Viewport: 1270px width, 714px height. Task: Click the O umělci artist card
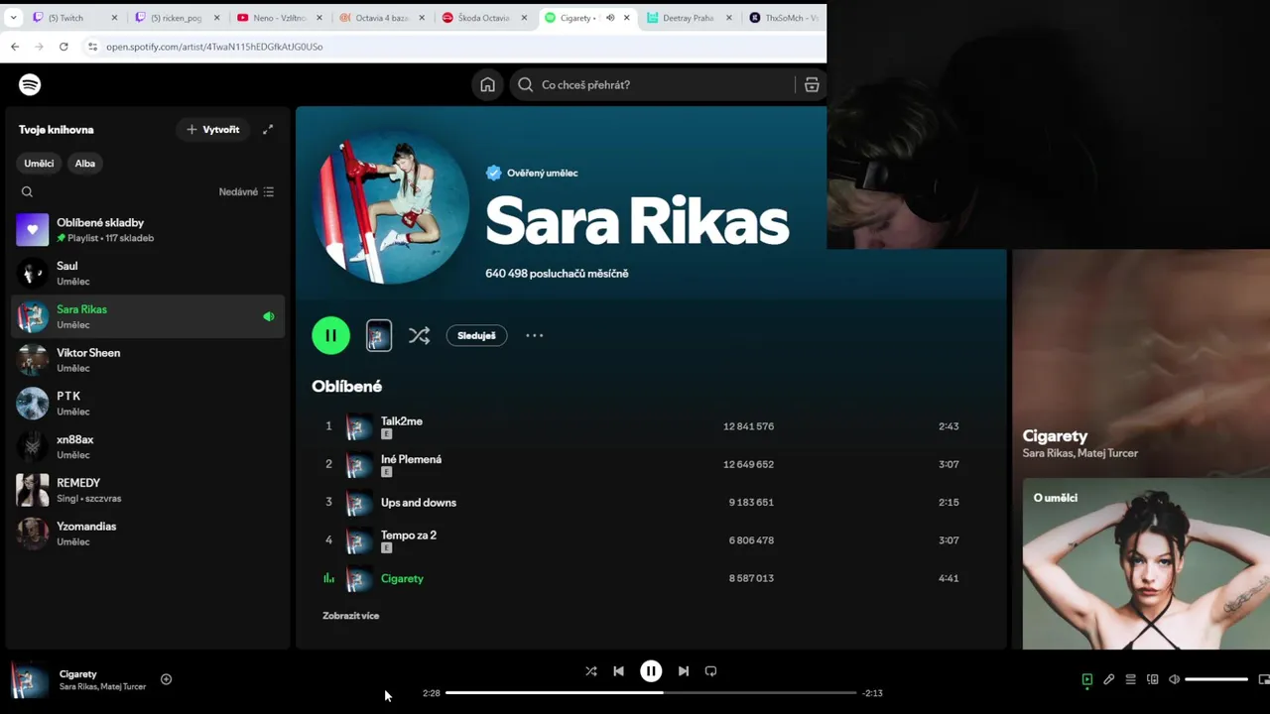tap(1146, 564)
